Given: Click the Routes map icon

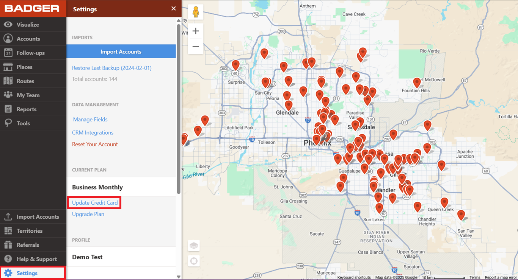Looking at the screenshot, I should (8, 81).
